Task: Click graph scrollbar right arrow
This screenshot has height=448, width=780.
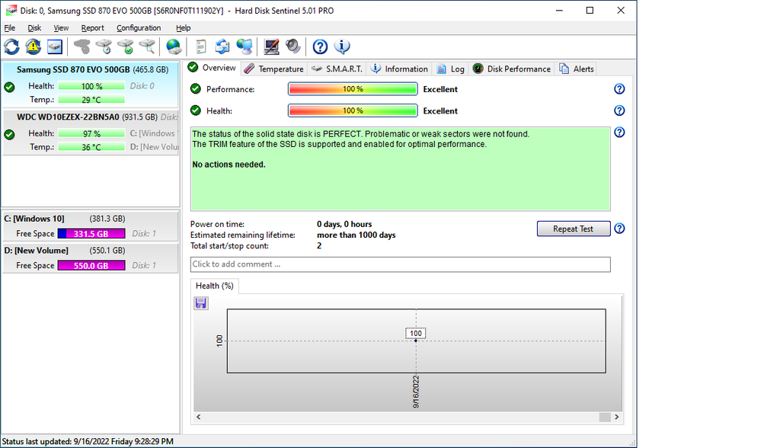Action: (617, 417)
